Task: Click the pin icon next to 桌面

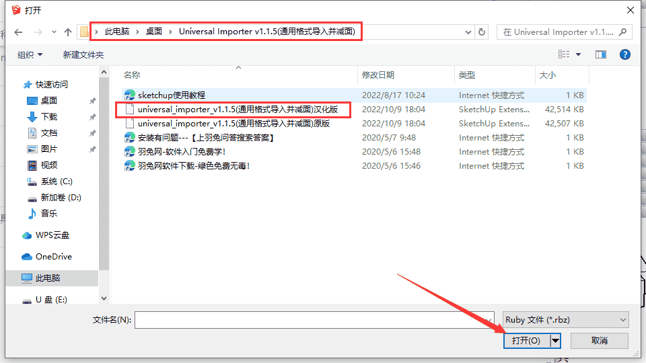Action: tap(92, 101)
